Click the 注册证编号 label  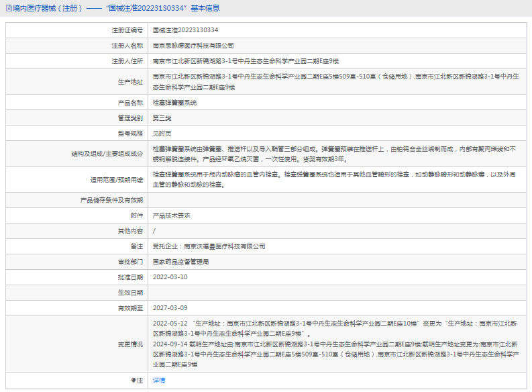point(127,30)
